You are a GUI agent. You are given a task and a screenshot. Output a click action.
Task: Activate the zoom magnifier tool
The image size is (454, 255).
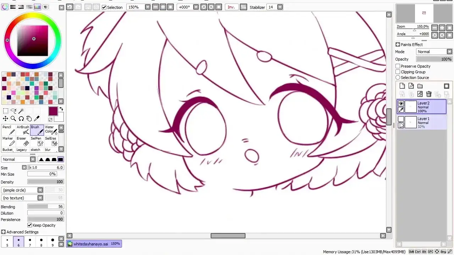pos(13,119)
